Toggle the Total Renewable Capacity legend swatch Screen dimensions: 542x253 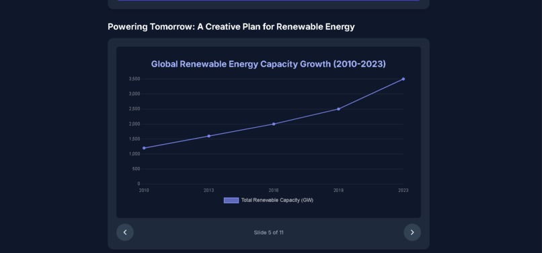231,201
